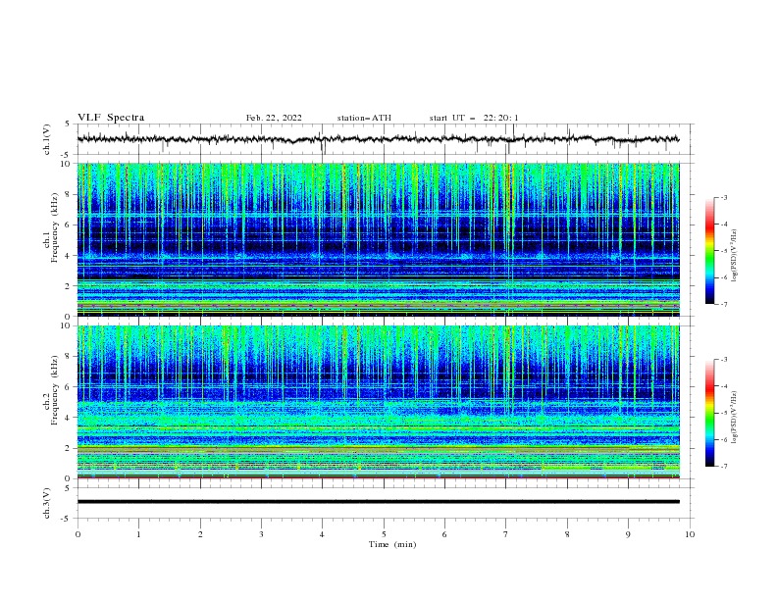777x600 pixels.
Task: Click time axis tick label "3"
Action: (261, 534)
